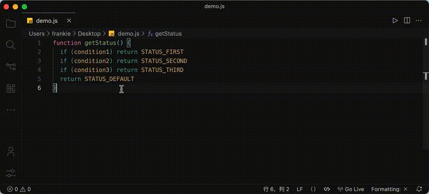
Task: Show additional views via the ellipsis in the activity bar
Action: (x=10, y=110)
